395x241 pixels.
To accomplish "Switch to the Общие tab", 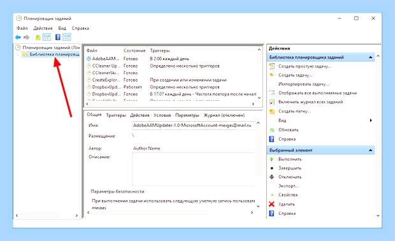I will [x=94, y=115].
